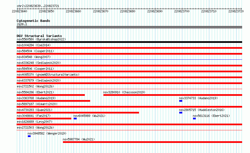This screenshot has width=250, height=153.
Task: Open nsv3363768 (Audano2019) variant
Action: 36,98
